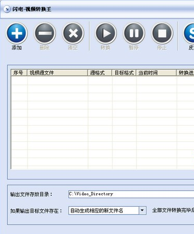Click the 转换 label under play icon
This screenshot has height=234, width=194.
click(105, 48)
